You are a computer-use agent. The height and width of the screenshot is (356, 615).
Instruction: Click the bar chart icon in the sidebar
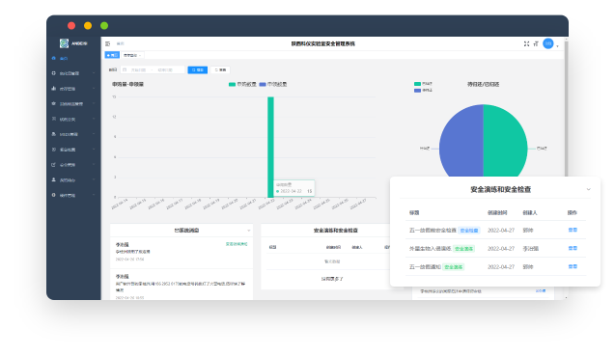tap(53, 88)
